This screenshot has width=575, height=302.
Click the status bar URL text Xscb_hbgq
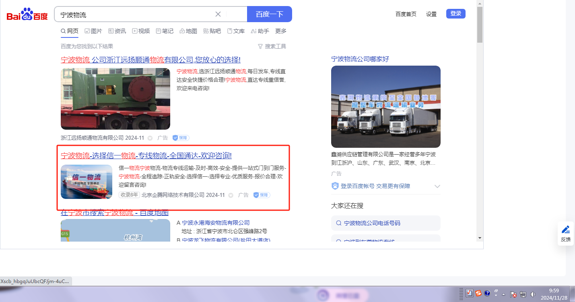tap(35, 281)
